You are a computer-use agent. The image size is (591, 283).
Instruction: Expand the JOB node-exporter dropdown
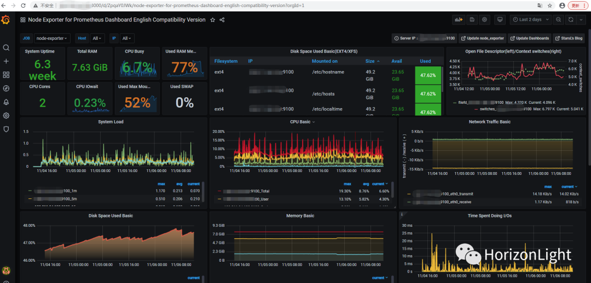52,38
